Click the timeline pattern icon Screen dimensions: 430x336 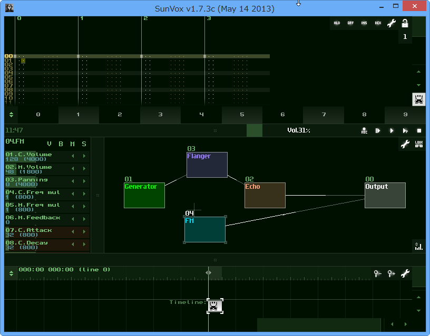click(214, 306)
